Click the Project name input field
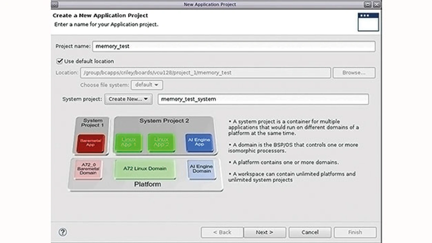The image size is (432, 243). tap(234, 47)
